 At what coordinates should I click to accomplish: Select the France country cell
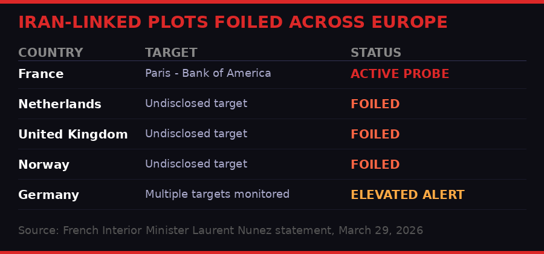(x=40, y=74)
